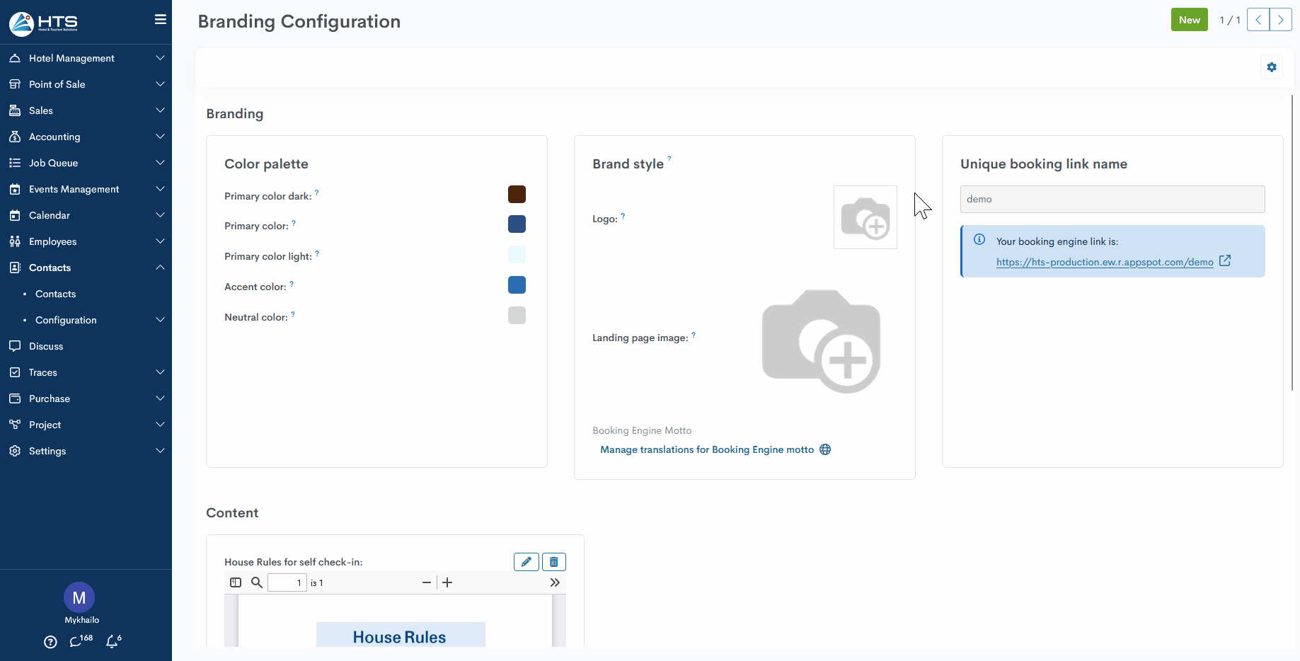The image size is (1300, 661).
Task: Click the green New button
Action: pos(1189,20)
